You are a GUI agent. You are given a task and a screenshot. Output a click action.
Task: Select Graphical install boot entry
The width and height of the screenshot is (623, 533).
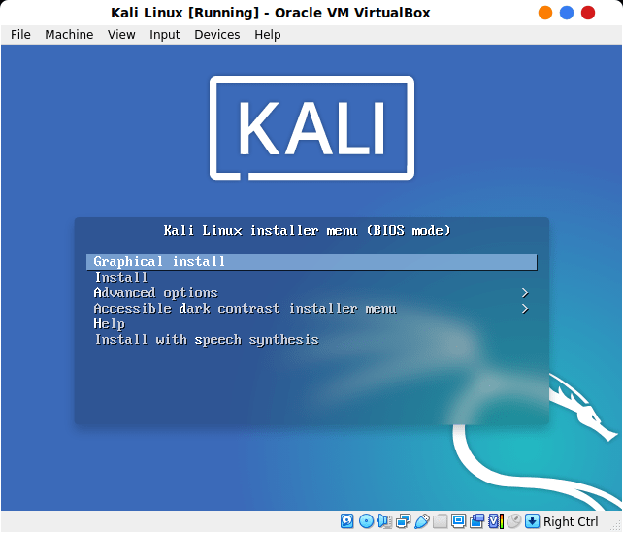coord(311,262)
